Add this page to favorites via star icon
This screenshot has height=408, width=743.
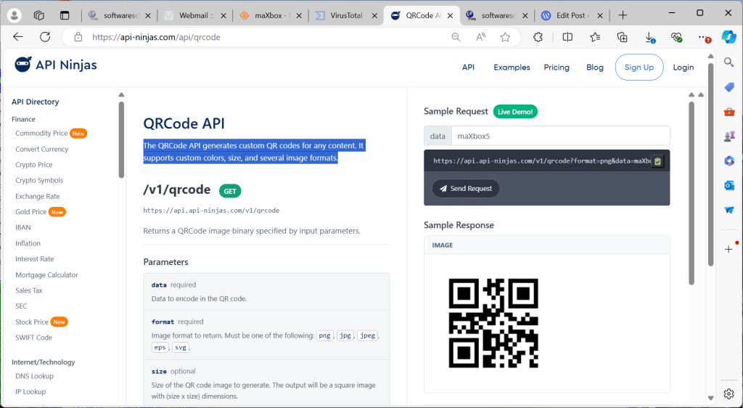coord(505,37)
